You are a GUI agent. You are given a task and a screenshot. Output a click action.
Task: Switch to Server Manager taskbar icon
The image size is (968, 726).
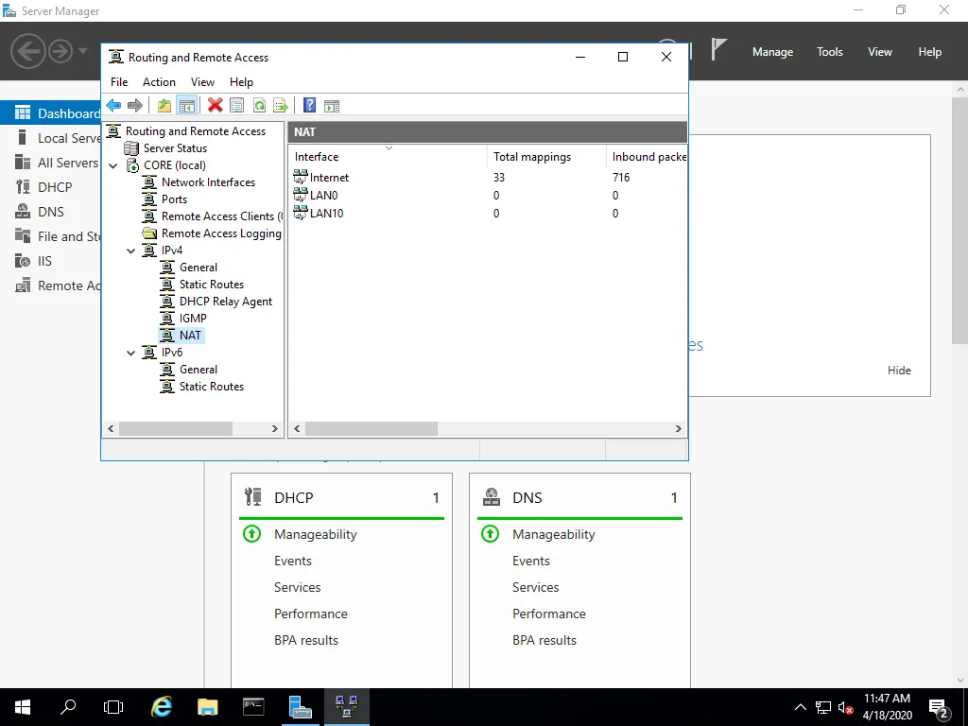pos(301,706)
